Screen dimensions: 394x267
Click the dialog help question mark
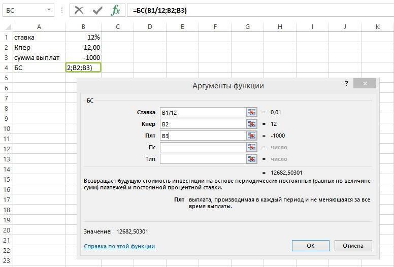(x=346, y=84)
